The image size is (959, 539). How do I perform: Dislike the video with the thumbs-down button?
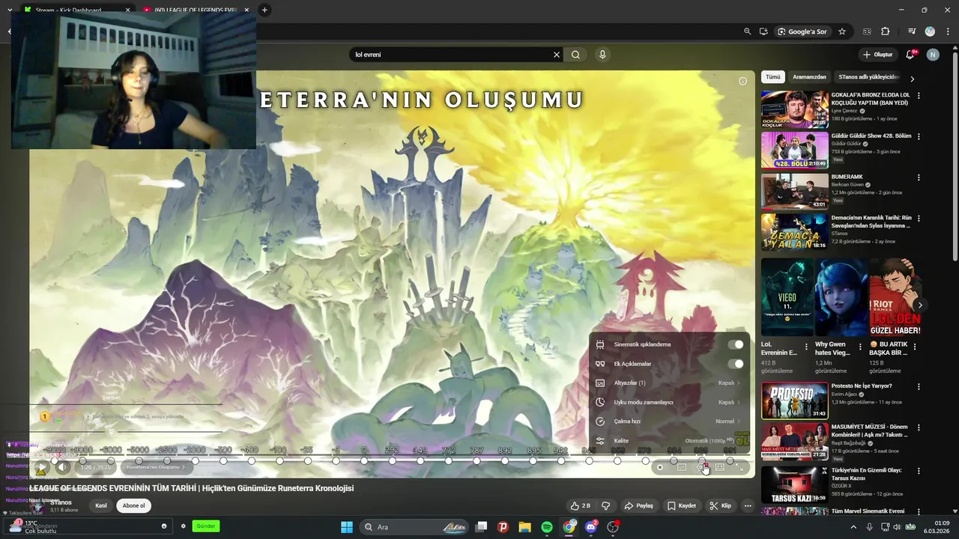coord(606,506)
